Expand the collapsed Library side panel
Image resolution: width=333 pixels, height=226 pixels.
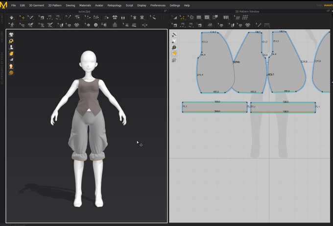(2, 18)
